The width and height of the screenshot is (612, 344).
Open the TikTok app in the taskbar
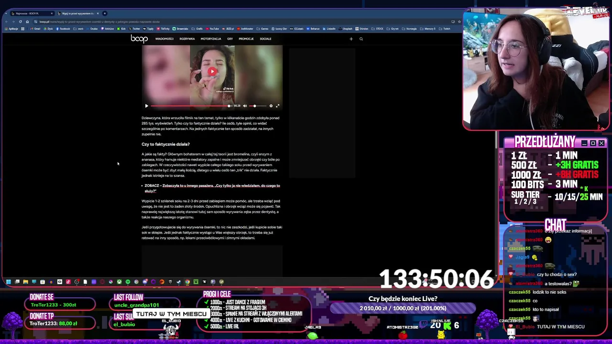tap(68, 282)
